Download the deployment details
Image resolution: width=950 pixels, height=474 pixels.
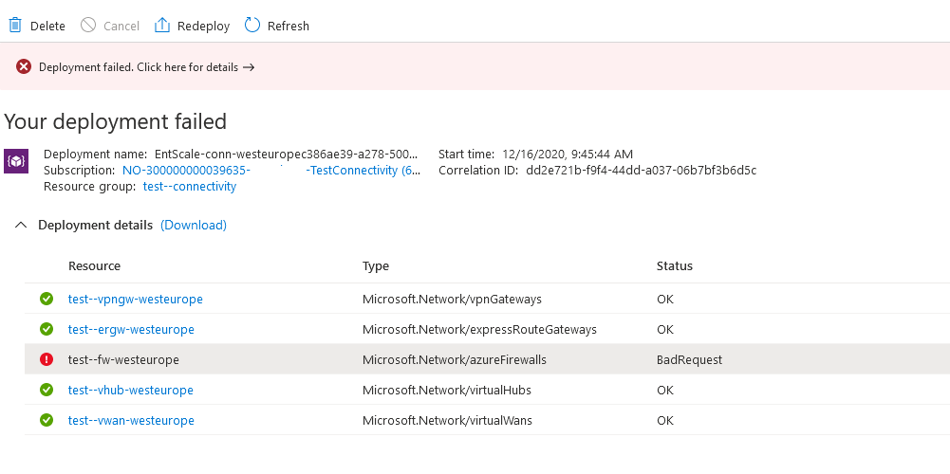coord(194,226)
